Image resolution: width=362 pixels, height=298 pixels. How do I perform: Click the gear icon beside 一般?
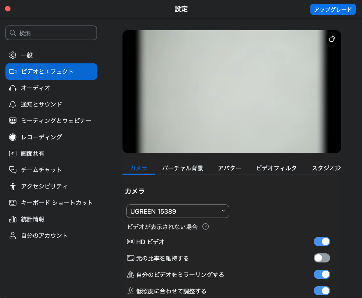click(13, 55)
